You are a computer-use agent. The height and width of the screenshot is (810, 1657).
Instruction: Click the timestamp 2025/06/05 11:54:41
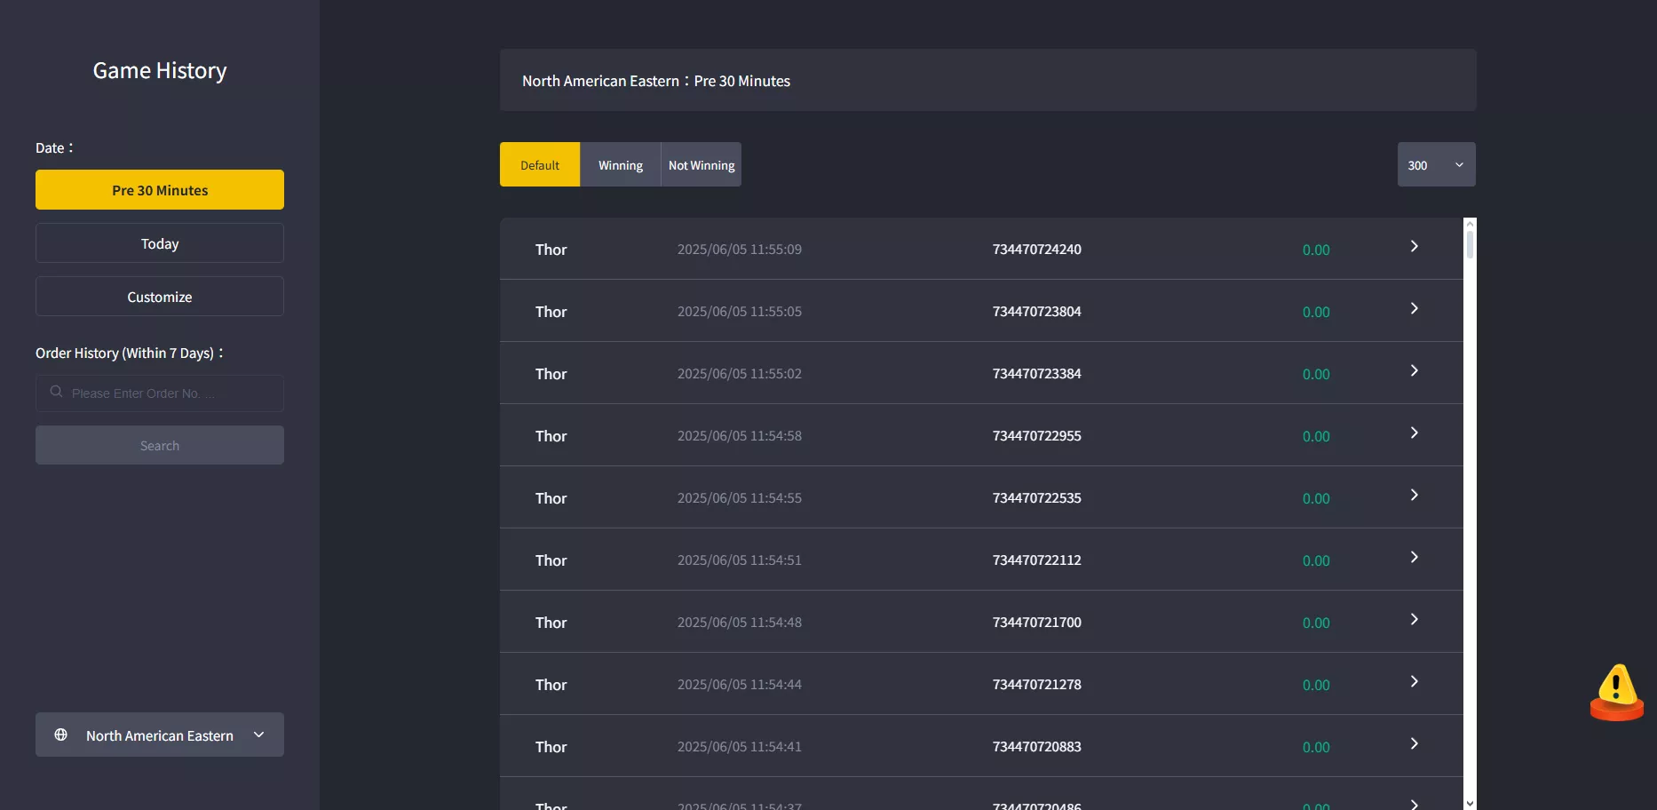[x=740, y=747]
